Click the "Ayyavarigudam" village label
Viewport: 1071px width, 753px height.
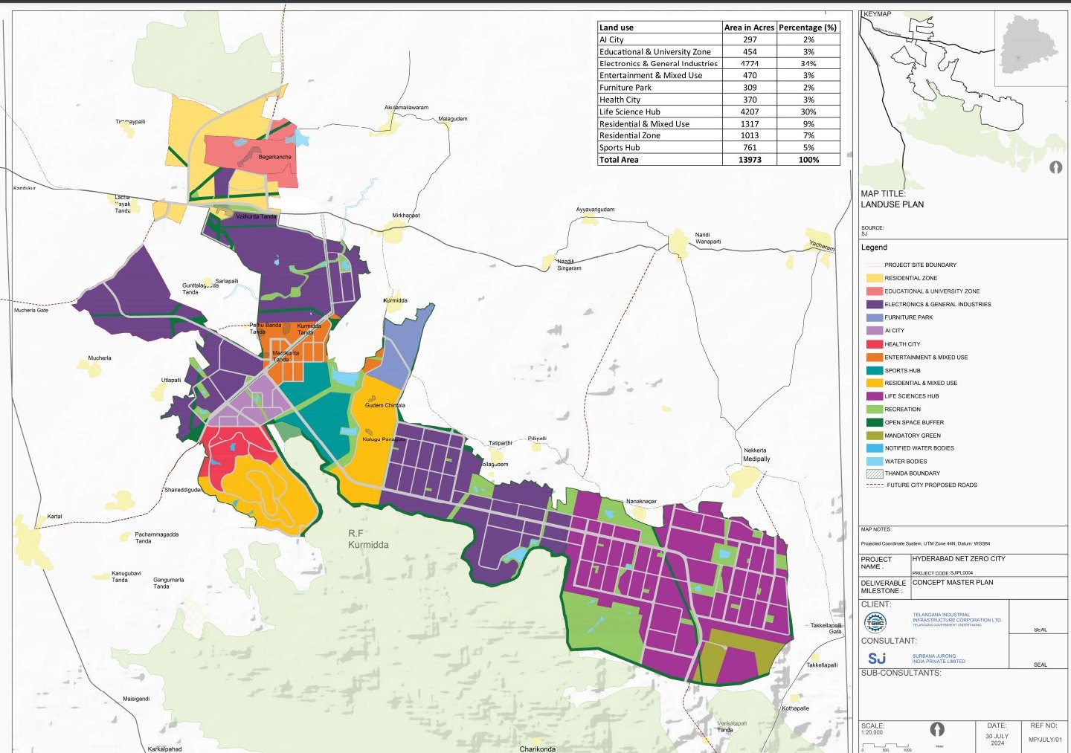[x=596, y=210]
